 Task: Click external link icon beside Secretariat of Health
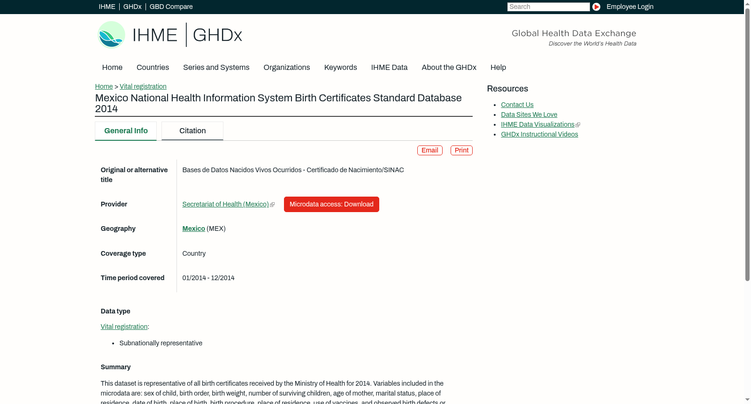272,205
